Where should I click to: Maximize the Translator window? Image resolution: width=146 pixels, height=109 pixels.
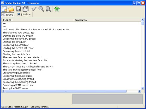(139, 3)
